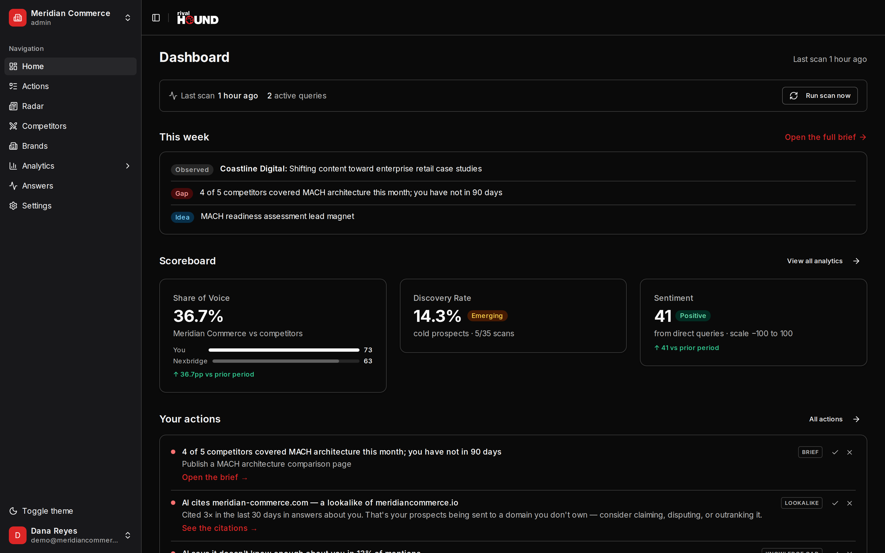Click See the citations link
The height and width of the screenshot is (553, 885).
pyautogui.click(x=219, y=528)
